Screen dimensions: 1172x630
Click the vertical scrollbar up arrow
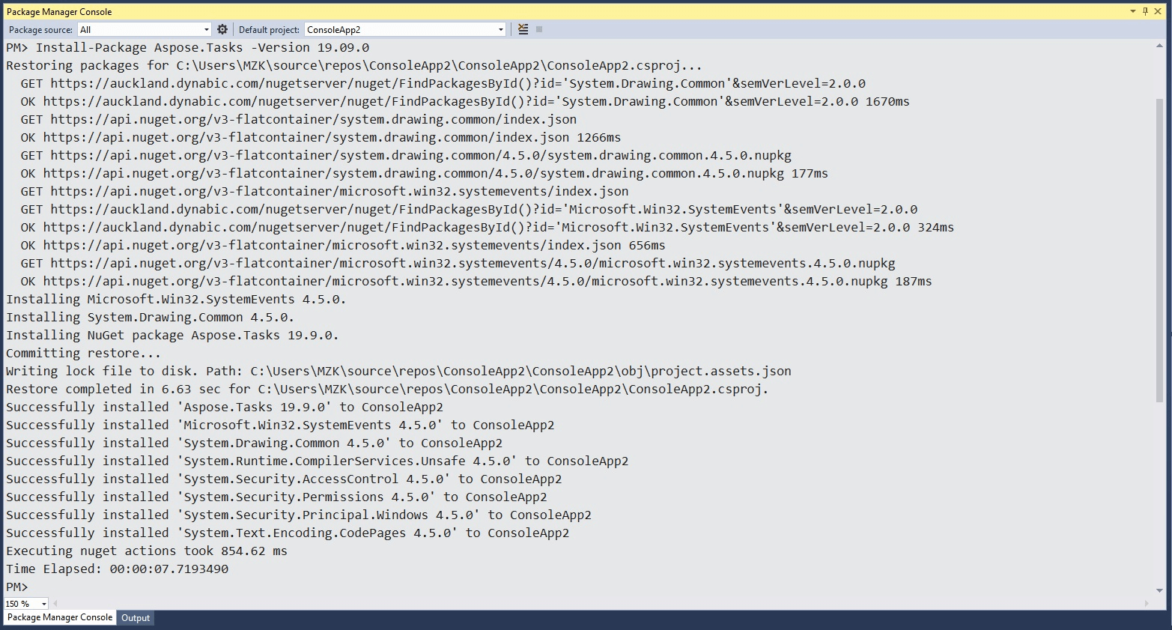pyautogui.click(x=1160, y=46)
